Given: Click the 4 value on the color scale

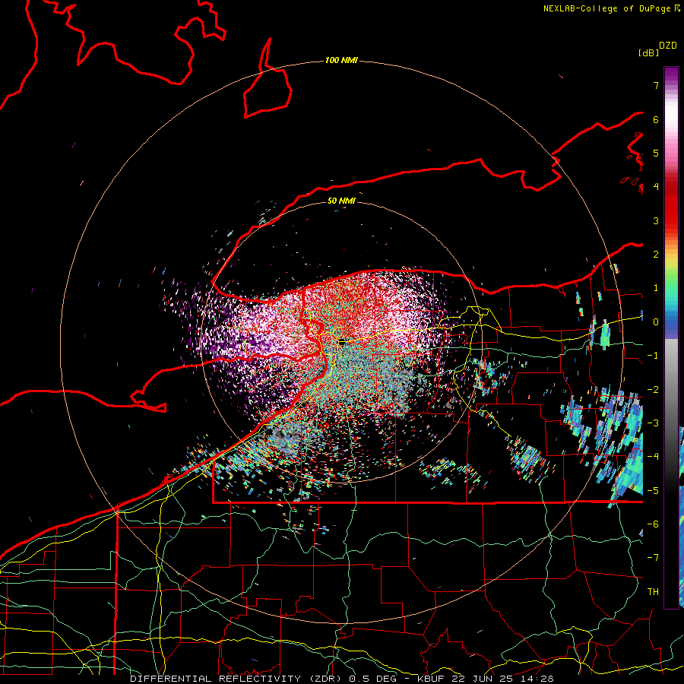Looking at the screenshot, I should pos(656,187).
